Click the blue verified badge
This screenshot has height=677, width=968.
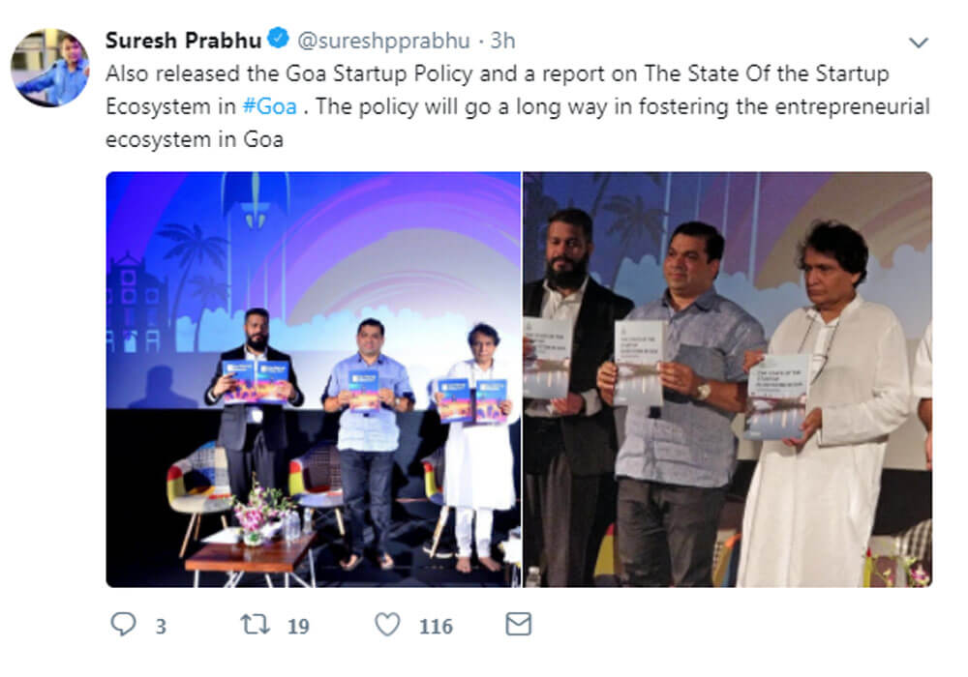coord(278,41)
